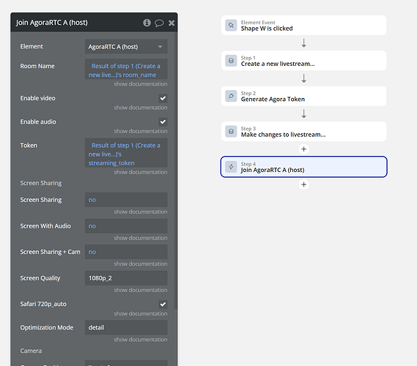Uncheck the Safari 720p_auto checkbox

click(163, 304)
